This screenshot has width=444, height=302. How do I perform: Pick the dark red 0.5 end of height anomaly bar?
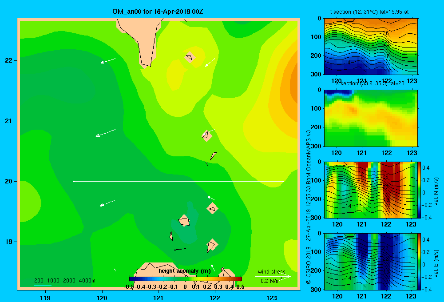[x=240, y=279]
